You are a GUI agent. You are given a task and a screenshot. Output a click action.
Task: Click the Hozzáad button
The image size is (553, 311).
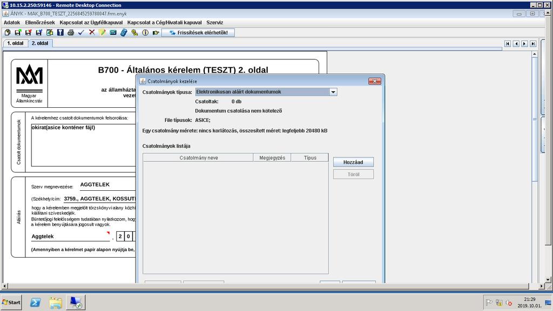tap(353, 162)
